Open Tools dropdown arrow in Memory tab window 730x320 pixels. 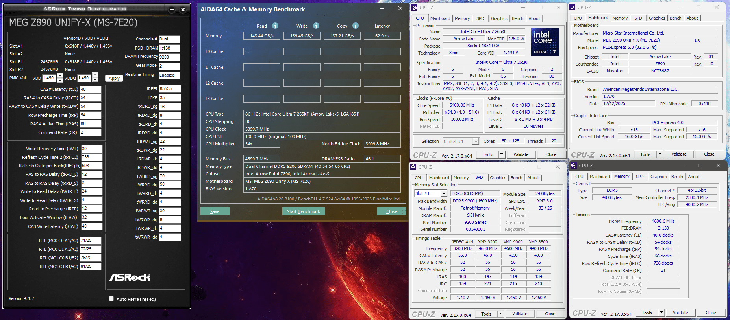[x=660, y=313]
